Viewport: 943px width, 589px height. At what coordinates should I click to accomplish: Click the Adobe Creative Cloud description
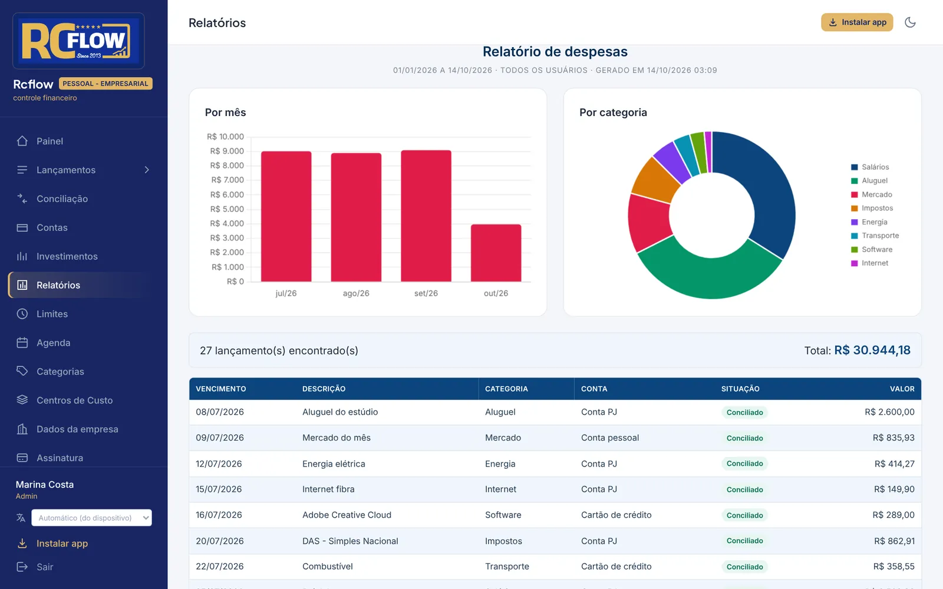(347, 515)
